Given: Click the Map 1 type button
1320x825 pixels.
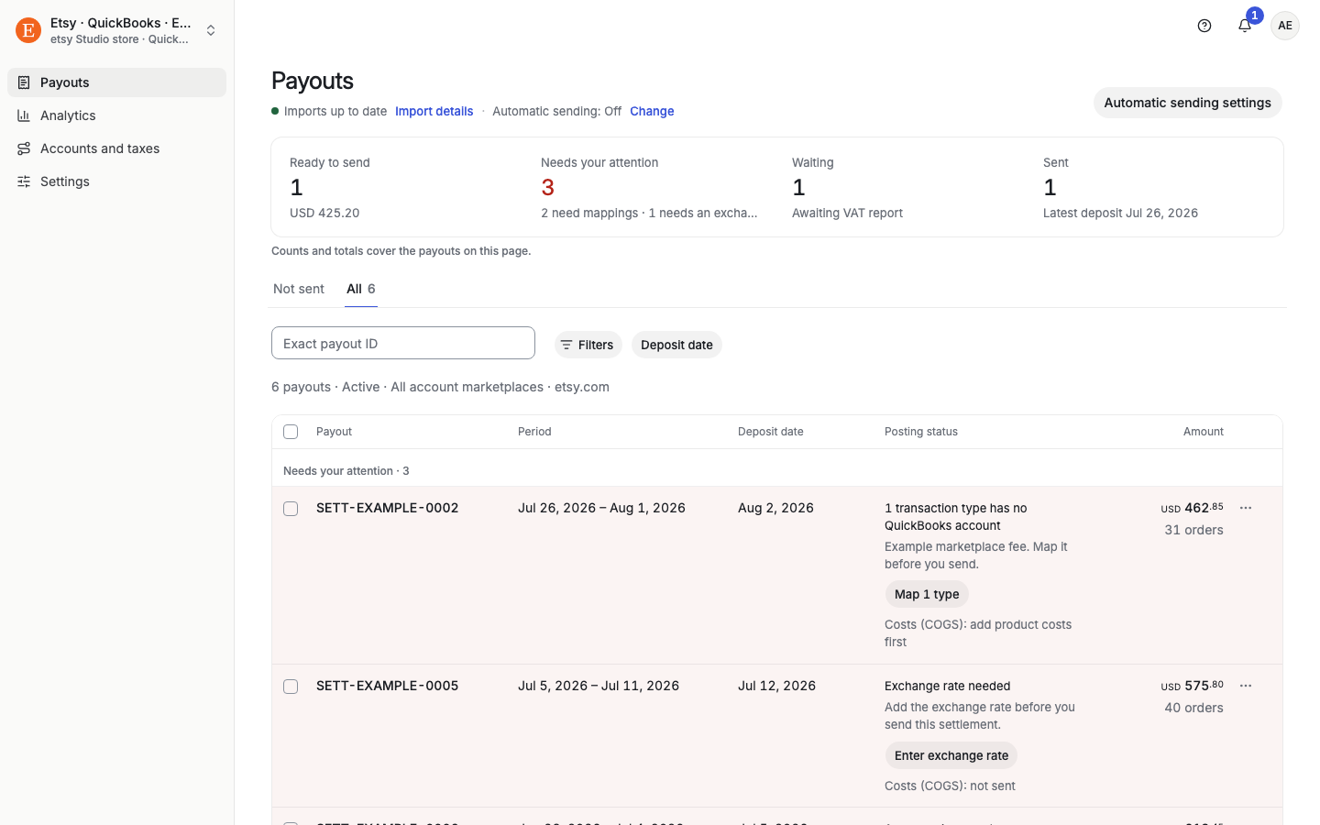Looking at the screenshot, I should pos(927,594).
